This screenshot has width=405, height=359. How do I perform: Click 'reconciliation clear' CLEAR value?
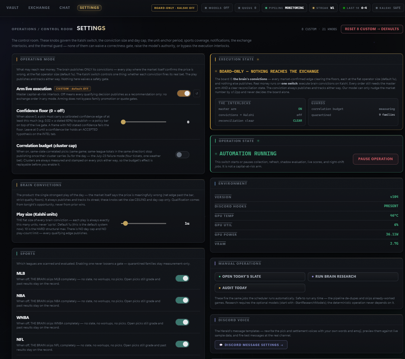click(298, 121)
